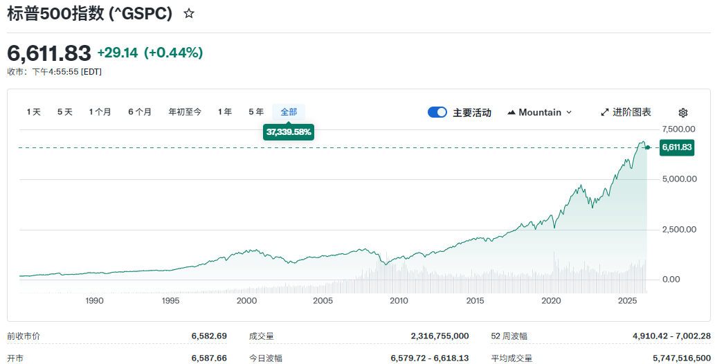
Task: Click the 1995 label on time axis
Action: [170, 301]
